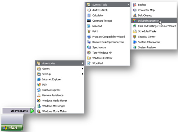Click the Character Map icon
This screenshot has height=132, width=178.
pos(134,10)
